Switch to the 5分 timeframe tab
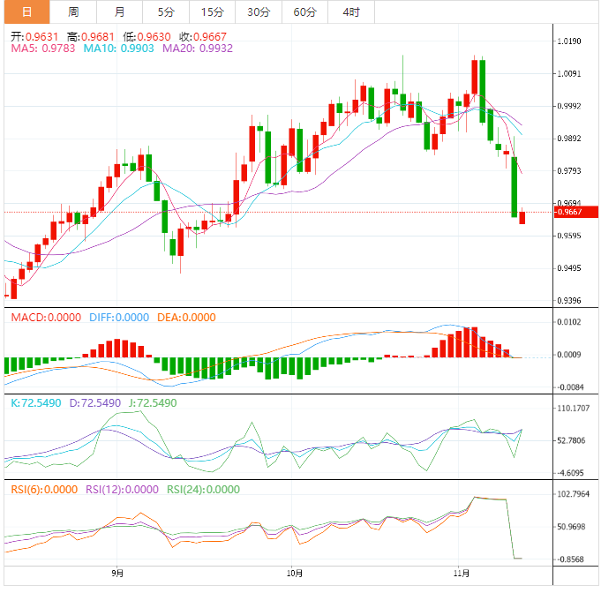601x593 pixels. point(166,11)
